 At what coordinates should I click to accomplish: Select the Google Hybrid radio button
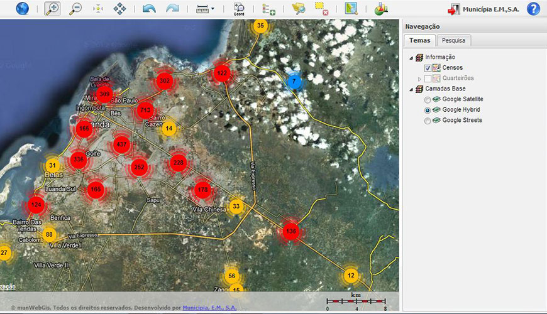click(x=428, y=110)
